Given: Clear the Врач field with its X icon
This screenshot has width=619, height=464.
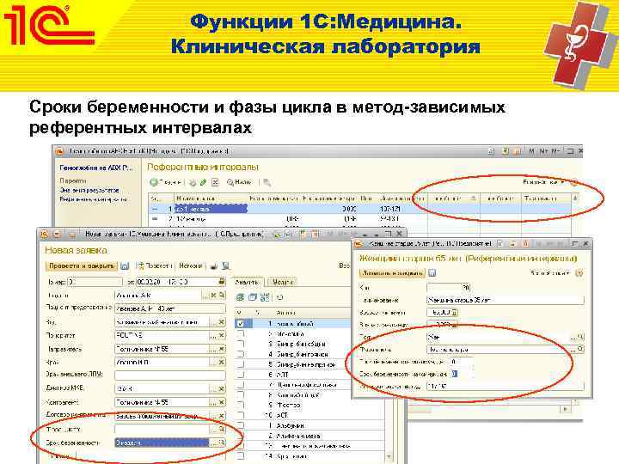Looking at the screenshot, I should 222,362.
